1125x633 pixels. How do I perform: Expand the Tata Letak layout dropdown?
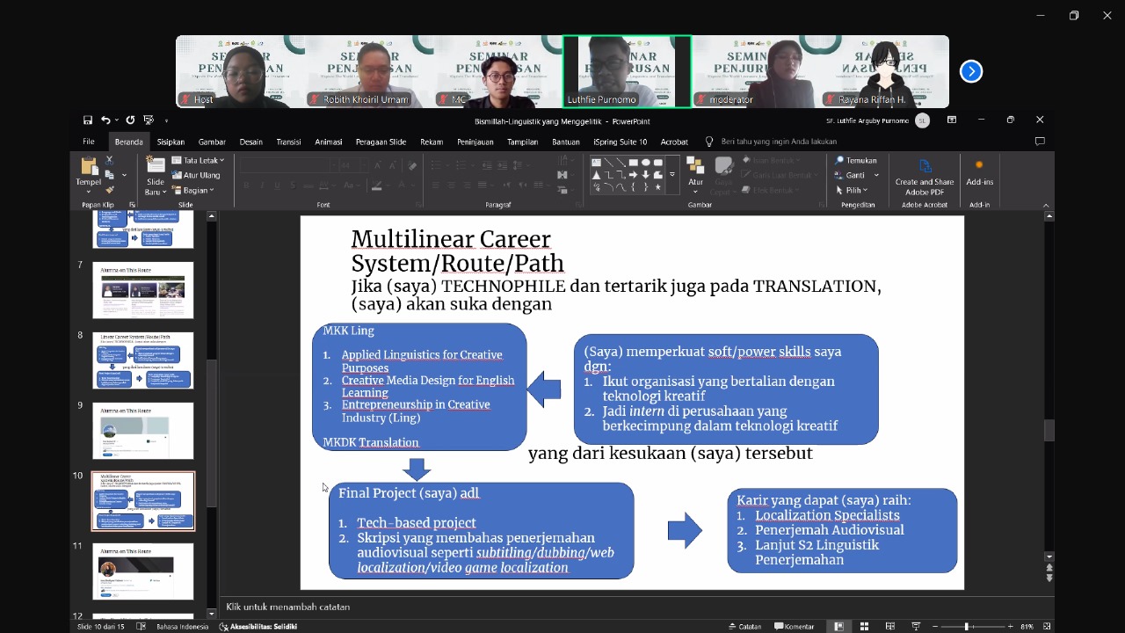point(198,161)
